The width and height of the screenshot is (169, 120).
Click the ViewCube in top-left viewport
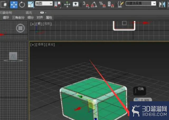point(20,28)
